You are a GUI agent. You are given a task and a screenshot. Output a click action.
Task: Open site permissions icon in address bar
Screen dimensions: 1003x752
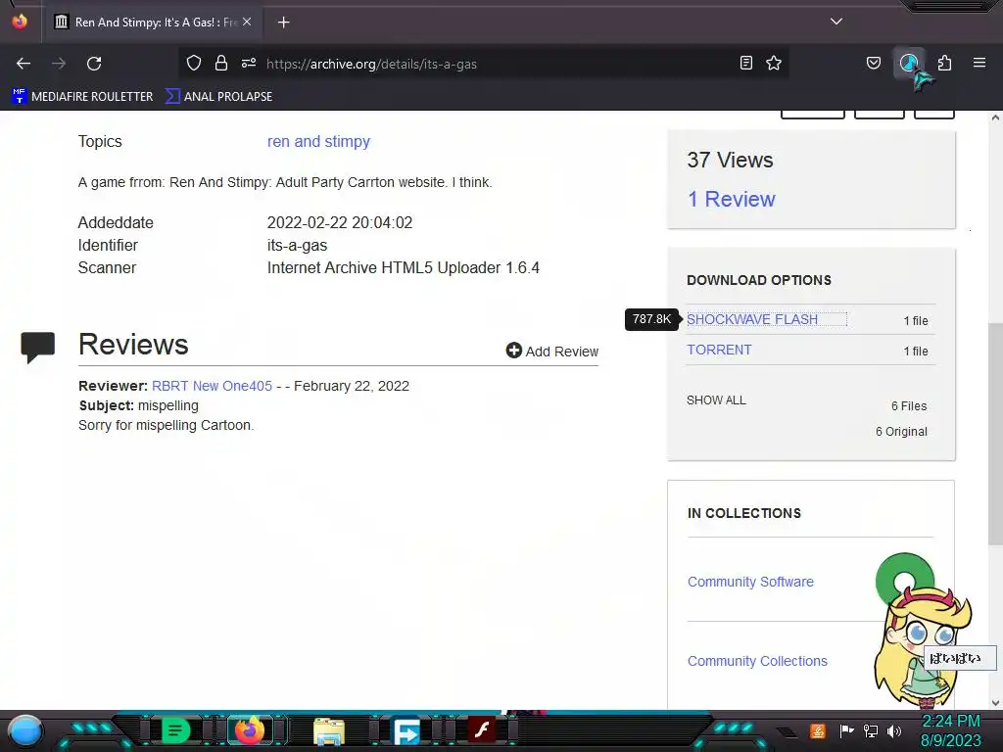pos(249,63)
